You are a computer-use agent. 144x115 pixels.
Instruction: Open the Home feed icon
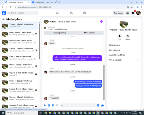(x=58, y=13)
